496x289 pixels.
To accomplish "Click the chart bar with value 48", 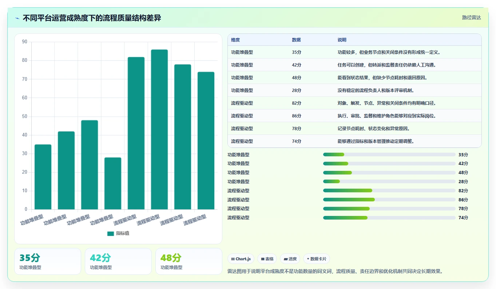I will (90, 165).
